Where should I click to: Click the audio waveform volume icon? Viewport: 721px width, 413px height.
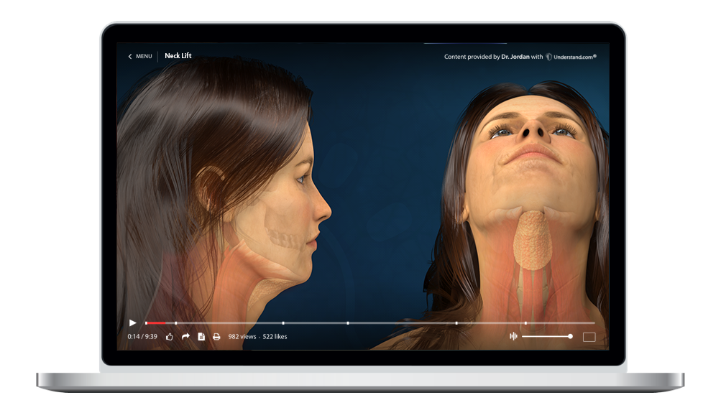click(514, 336)
